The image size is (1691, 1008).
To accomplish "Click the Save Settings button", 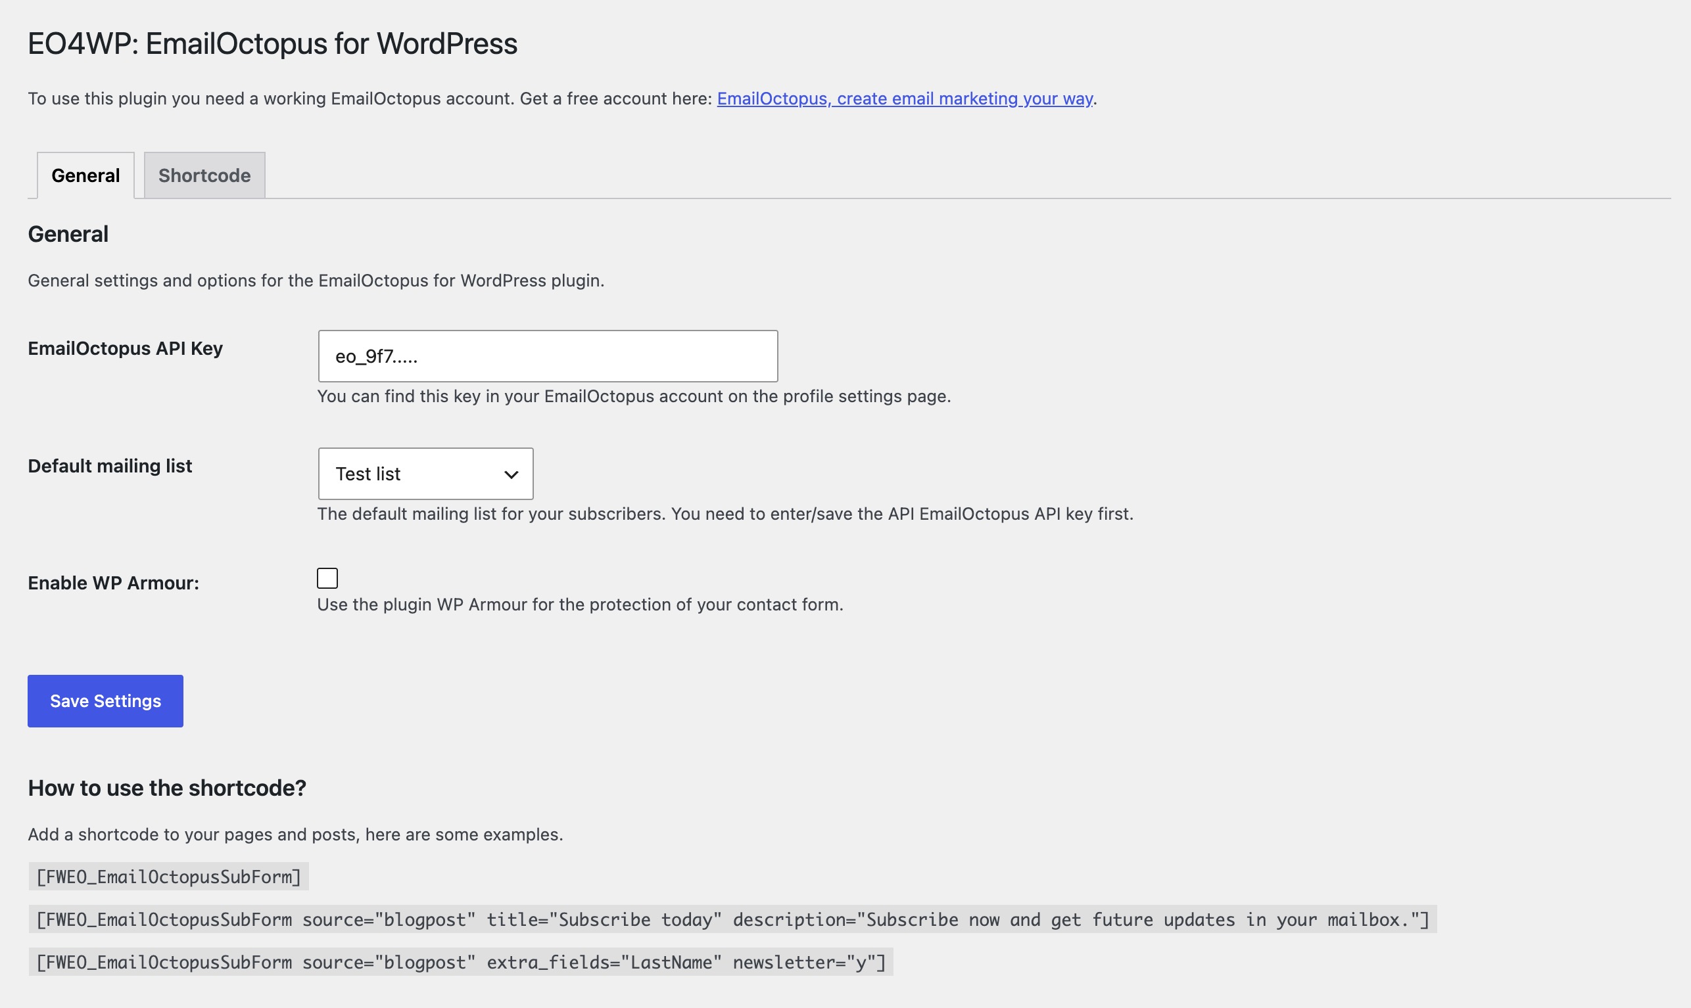I will click(x=105, y=701).
